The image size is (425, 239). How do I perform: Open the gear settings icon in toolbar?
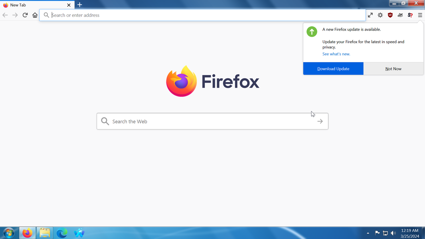pyautogui.click(x=380, y=15)
